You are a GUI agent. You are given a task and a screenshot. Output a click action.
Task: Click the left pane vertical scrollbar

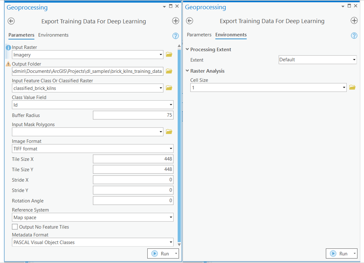point(179,146)
